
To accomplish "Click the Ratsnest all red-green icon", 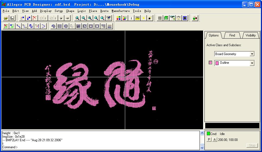I will [6, 26].
